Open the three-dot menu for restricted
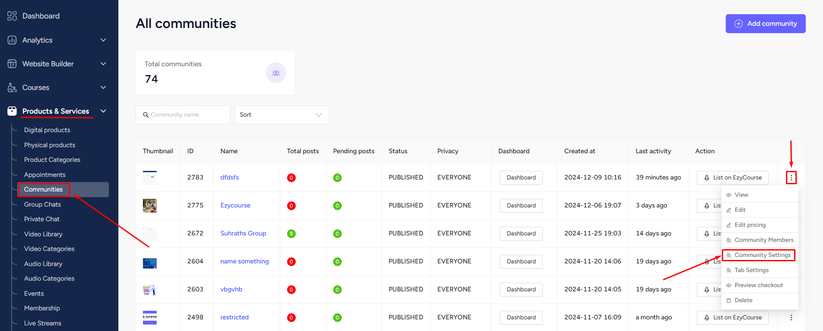The height and width of the screenshot is (331, 823). click(x=791, y=317)
